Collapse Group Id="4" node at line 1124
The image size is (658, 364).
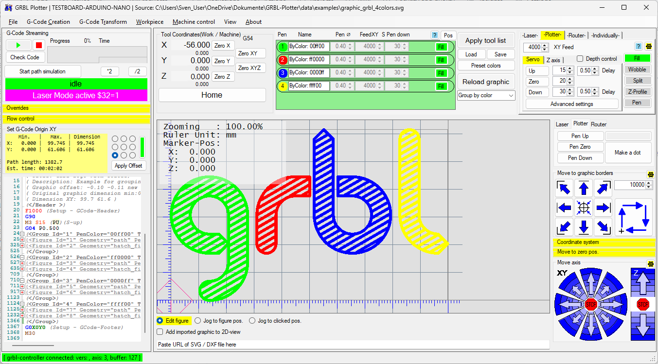click(22, 303)
